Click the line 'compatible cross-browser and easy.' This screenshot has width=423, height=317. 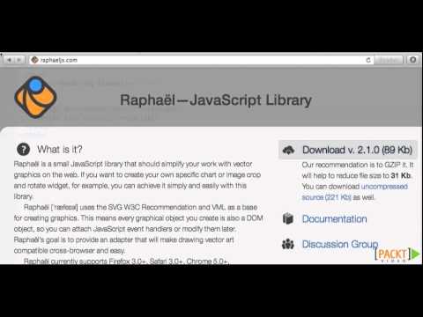click(x=70, y=251)
